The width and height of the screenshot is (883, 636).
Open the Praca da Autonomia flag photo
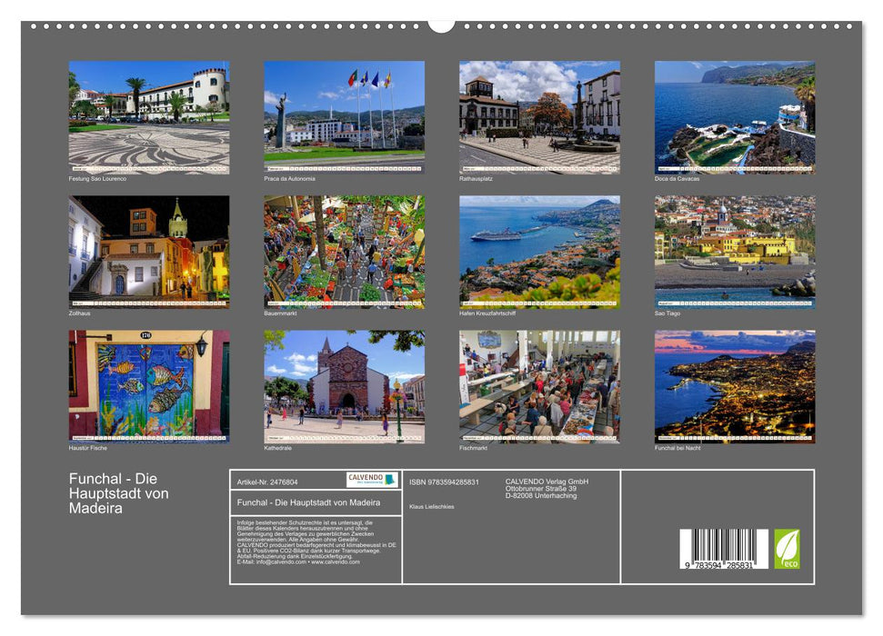coord(344,117)
